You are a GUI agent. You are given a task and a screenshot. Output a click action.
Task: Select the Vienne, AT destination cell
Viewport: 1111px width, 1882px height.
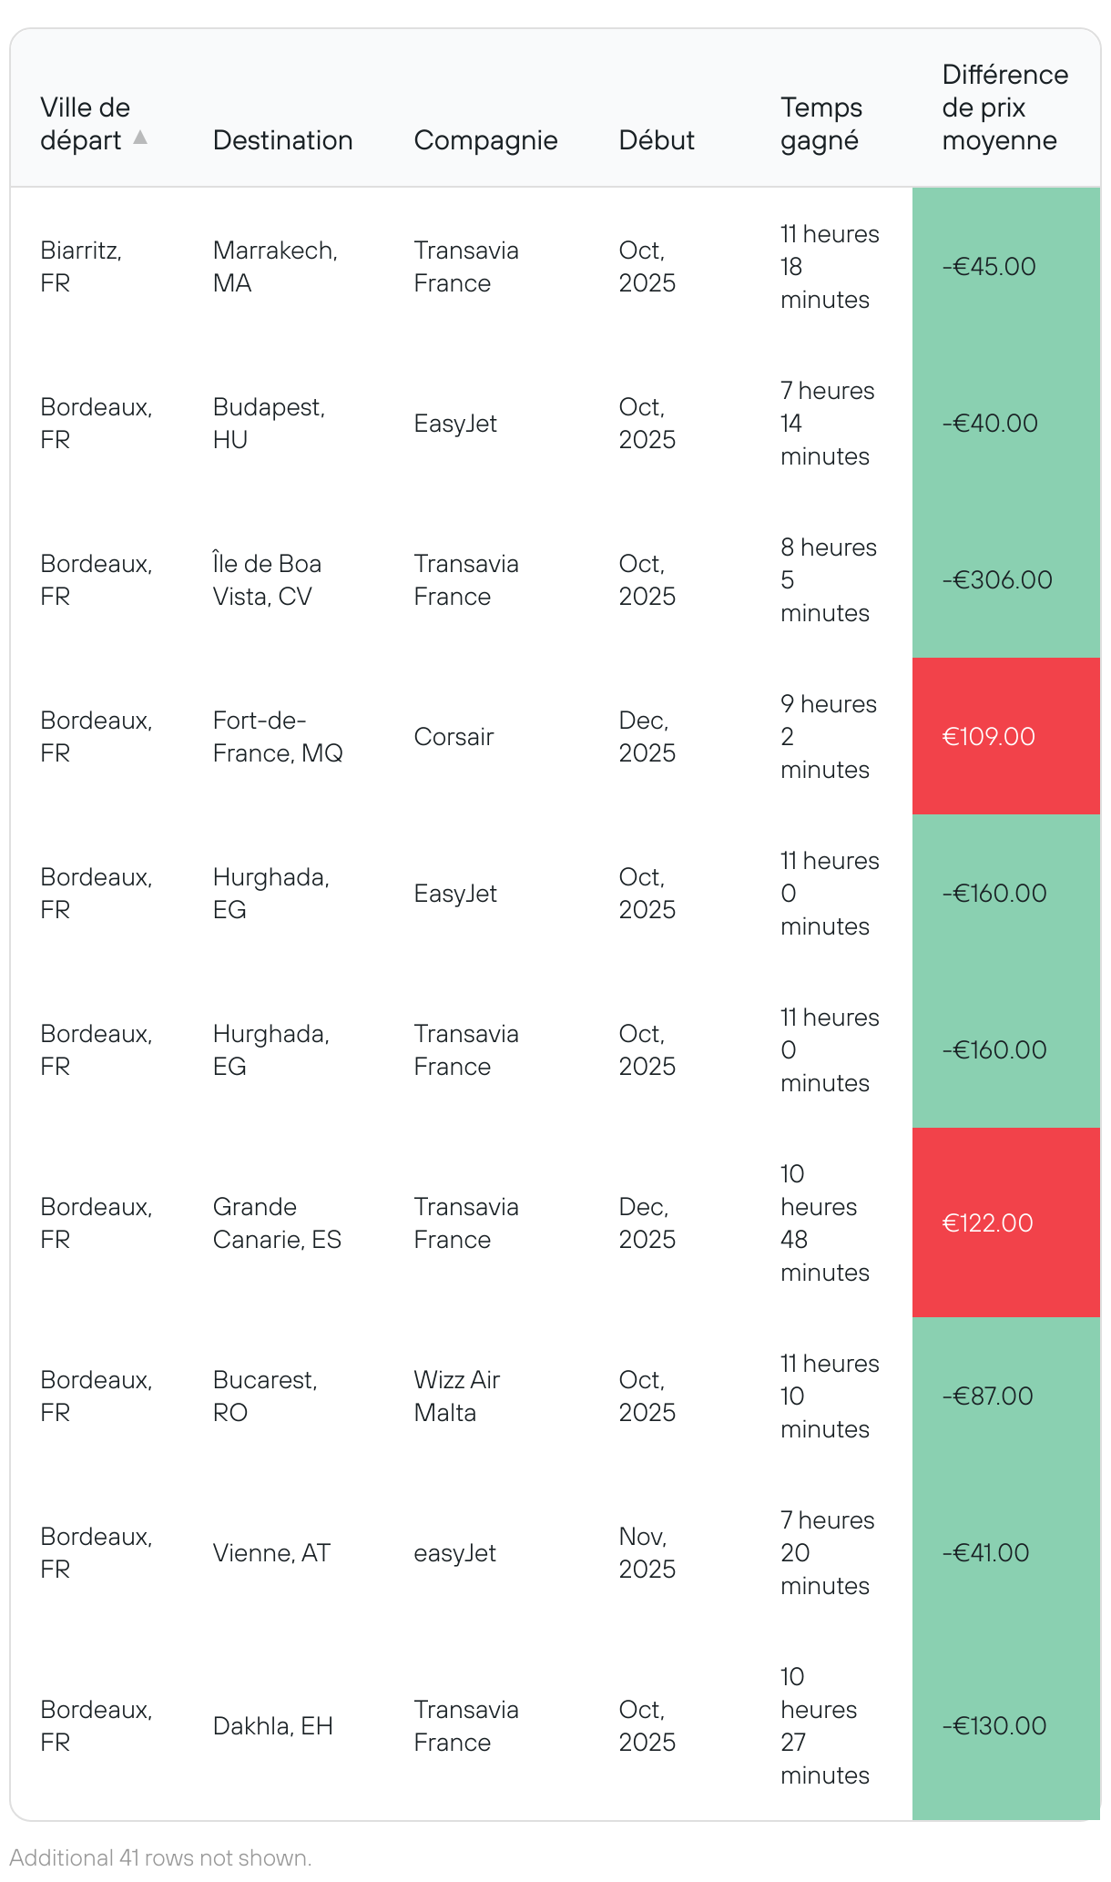coord(271,1552)
